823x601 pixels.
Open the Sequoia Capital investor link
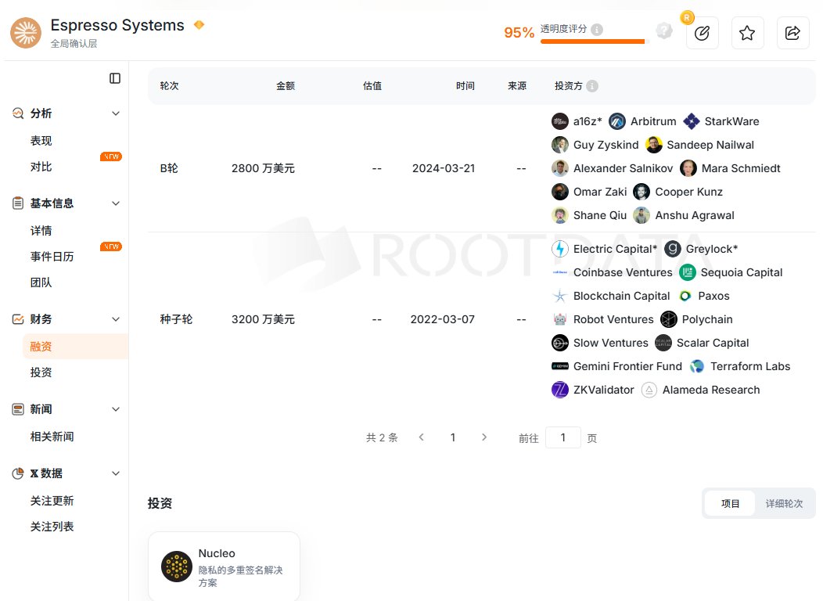click(742, 272)
